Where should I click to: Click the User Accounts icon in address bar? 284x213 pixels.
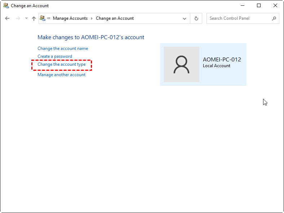point(43,18)
